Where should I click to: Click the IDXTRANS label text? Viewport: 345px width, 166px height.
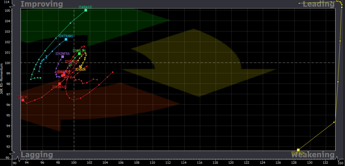click(66, 36)
